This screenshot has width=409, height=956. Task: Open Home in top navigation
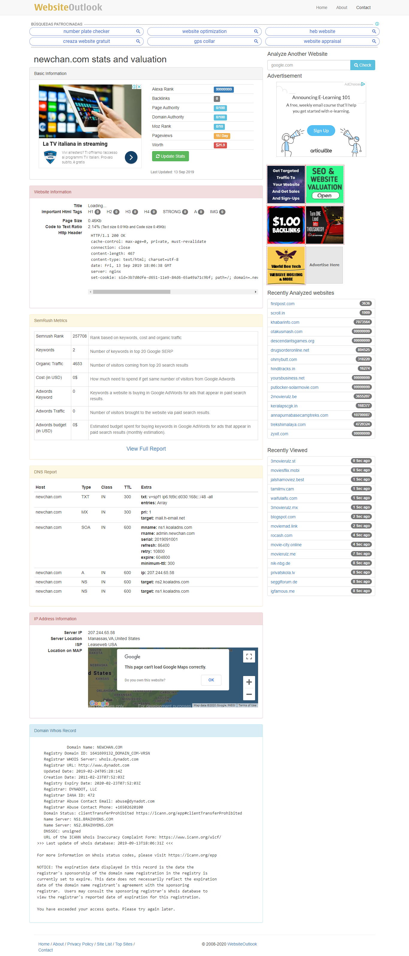322,7
